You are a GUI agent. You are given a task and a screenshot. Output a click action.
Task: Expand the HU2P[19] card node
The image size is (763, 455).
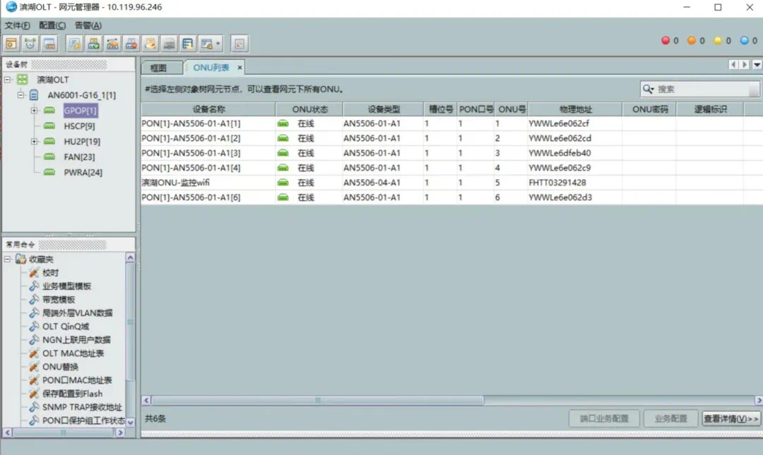point(34,142)
